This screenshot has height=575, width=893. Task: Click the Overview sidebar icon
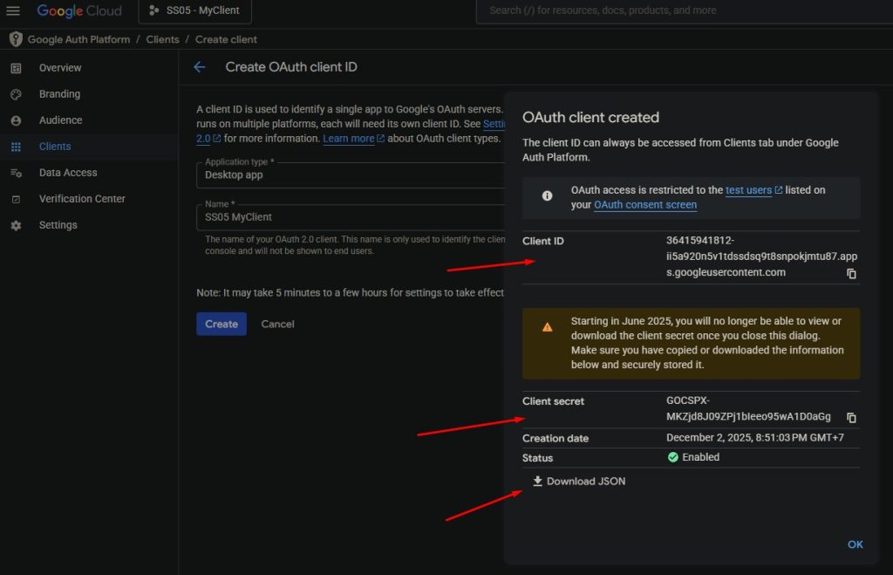[x=16, y=68]
